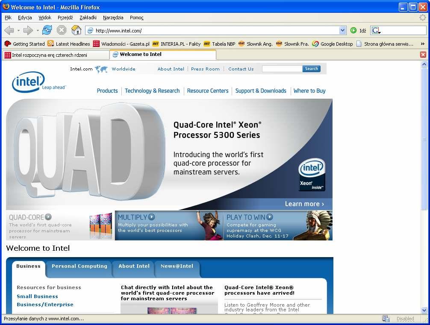Open the Edycja menu
This screenshot has width=430, height=325.
25,18
